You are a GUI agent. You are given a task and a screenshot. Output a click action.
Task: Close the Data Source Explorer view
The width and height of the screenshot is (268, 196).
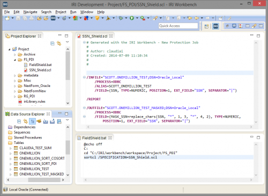pos(48,114)
